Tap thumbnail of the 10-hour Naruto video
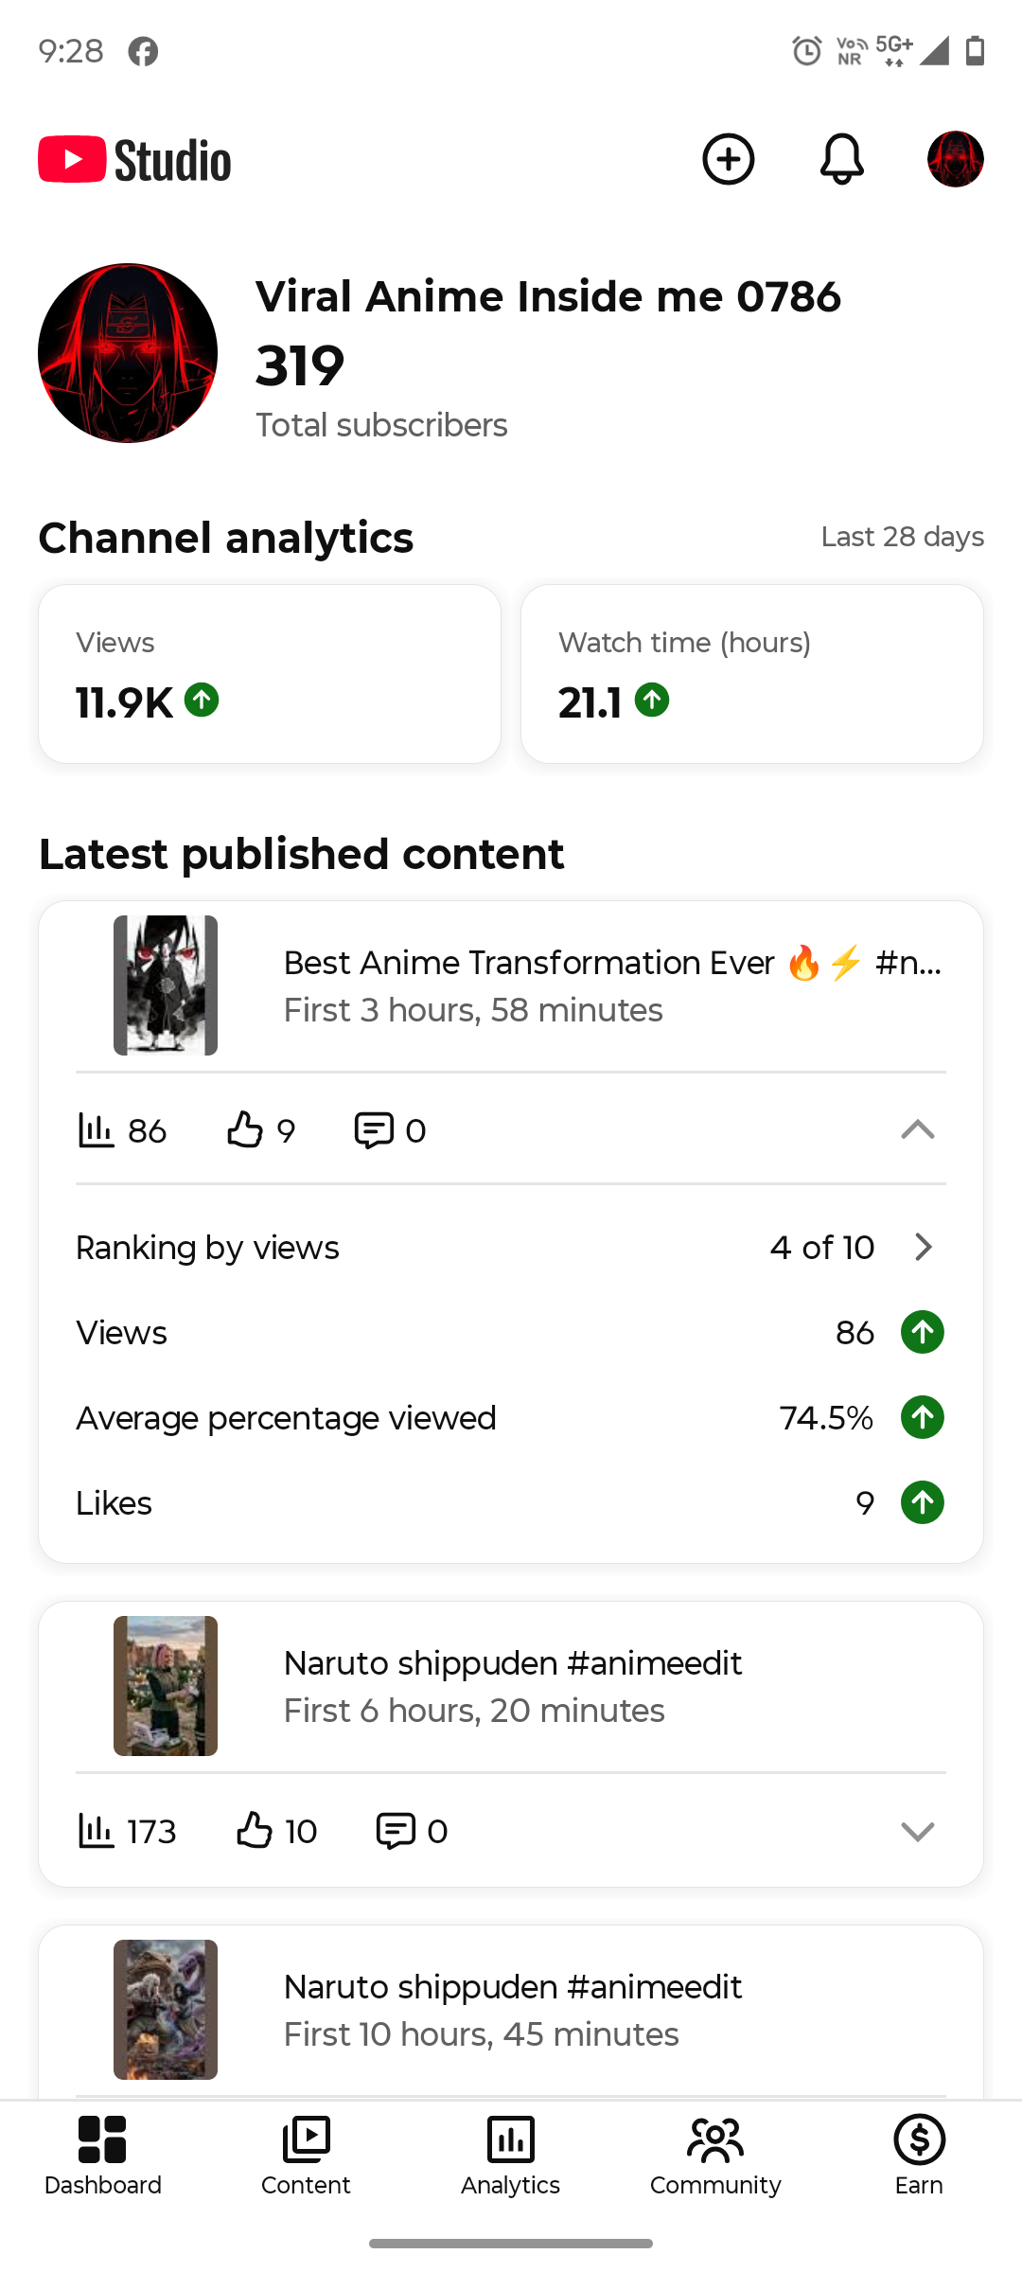The width and height of the screenshot is (1022, 2272). 166,2010
